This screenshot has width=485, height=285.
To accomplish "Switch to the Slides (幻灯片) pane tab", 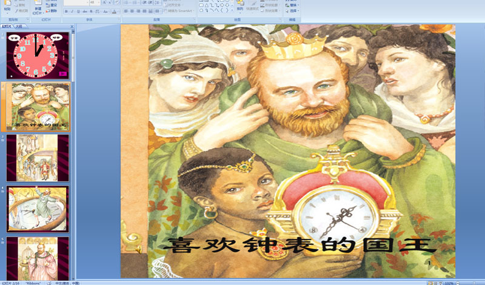I will [6, 27].
